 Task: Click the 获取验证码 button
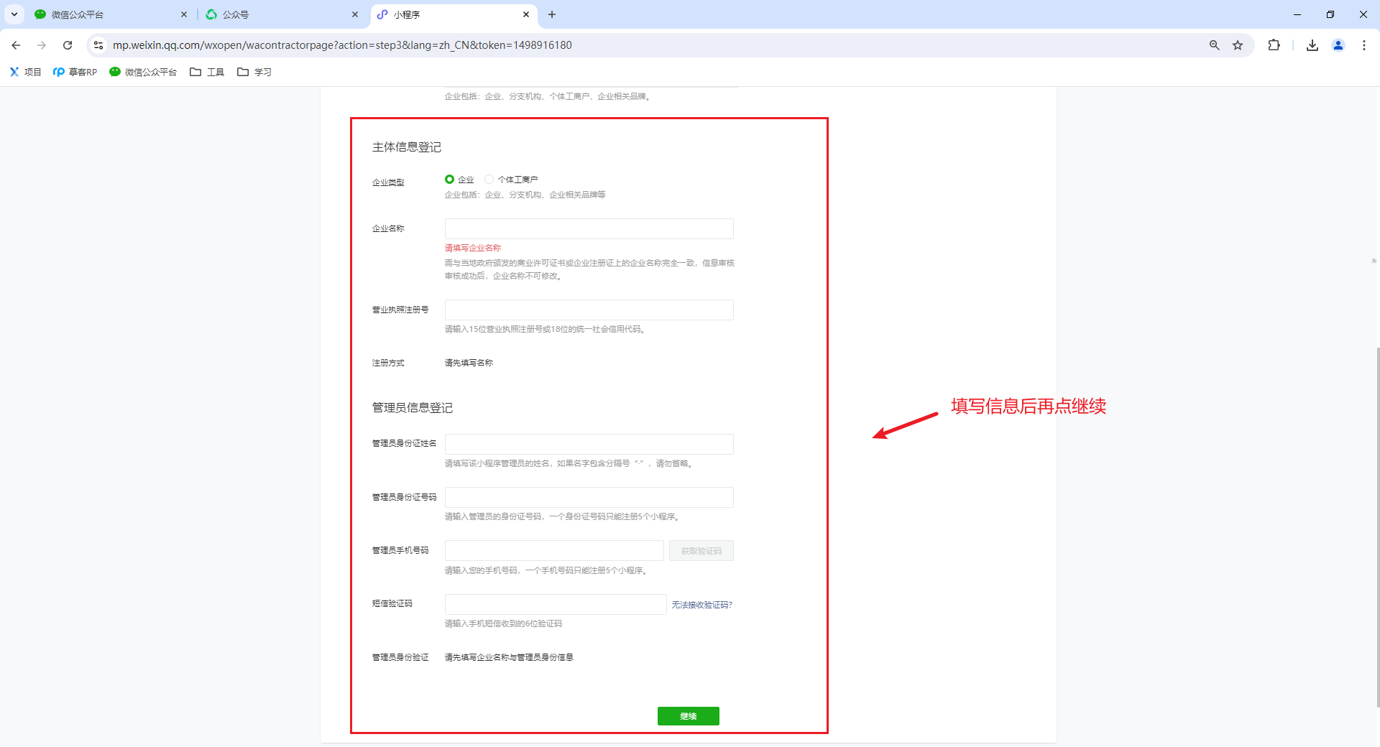click(701, 550)
